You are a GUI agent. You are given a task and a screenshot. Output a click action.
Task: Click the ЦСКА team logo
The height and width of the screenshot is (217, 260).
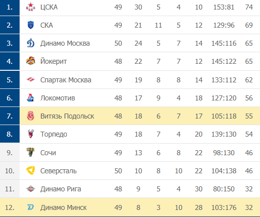[x=31, y=7]
